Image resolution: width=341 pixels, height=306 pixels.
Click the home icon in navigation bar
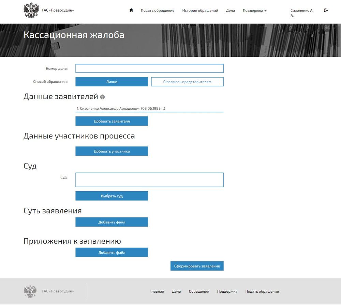pos(131,10)
